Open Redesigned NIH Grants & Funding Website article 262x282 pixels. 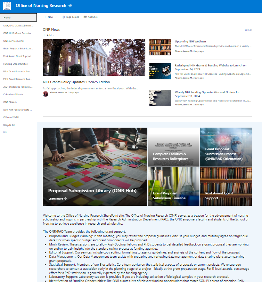(211, 67)
